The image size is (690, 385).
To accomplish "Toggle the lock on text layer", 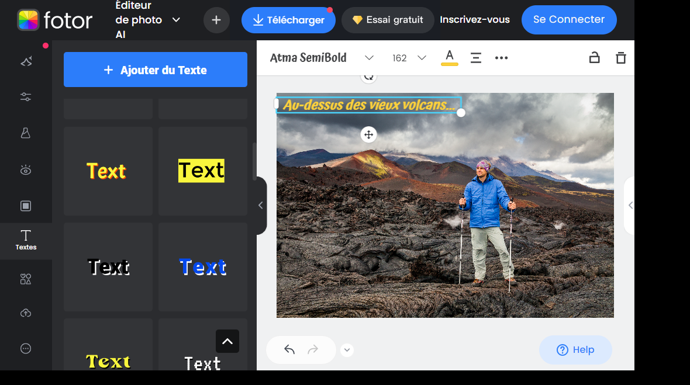I will (x=595, y=58).
